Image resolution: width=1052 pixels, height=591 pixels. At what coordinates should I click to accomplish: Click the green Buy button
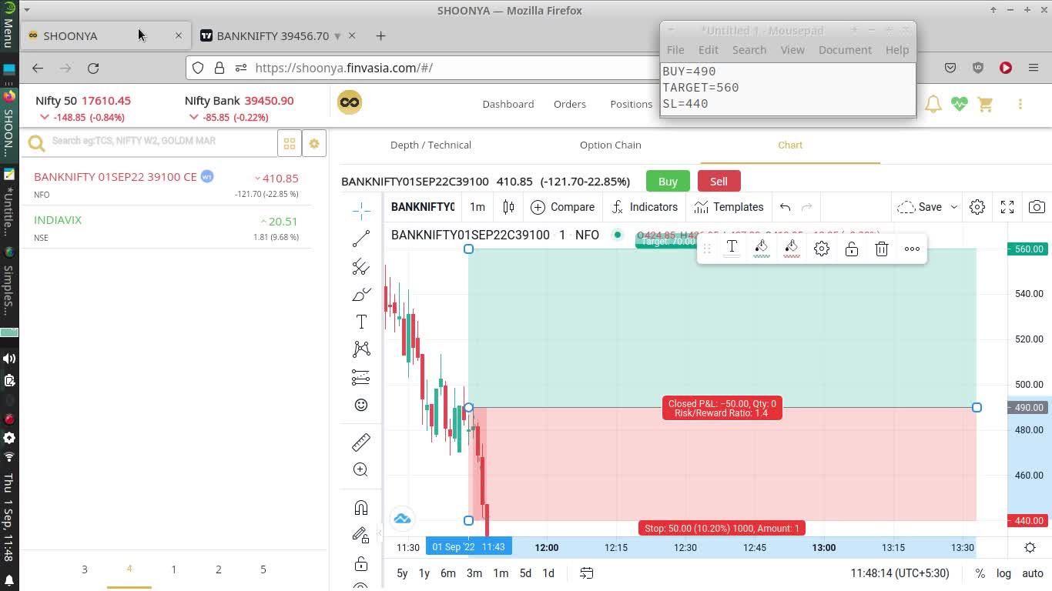(668, 182)
